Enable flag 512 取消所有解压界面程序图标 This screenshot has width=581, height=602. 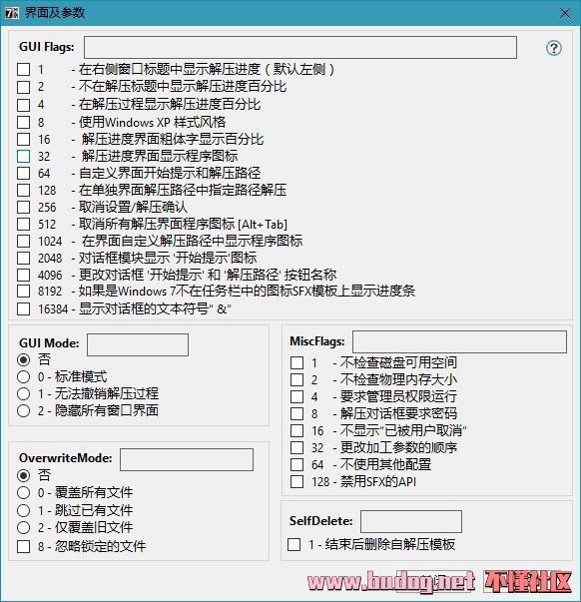23,224
